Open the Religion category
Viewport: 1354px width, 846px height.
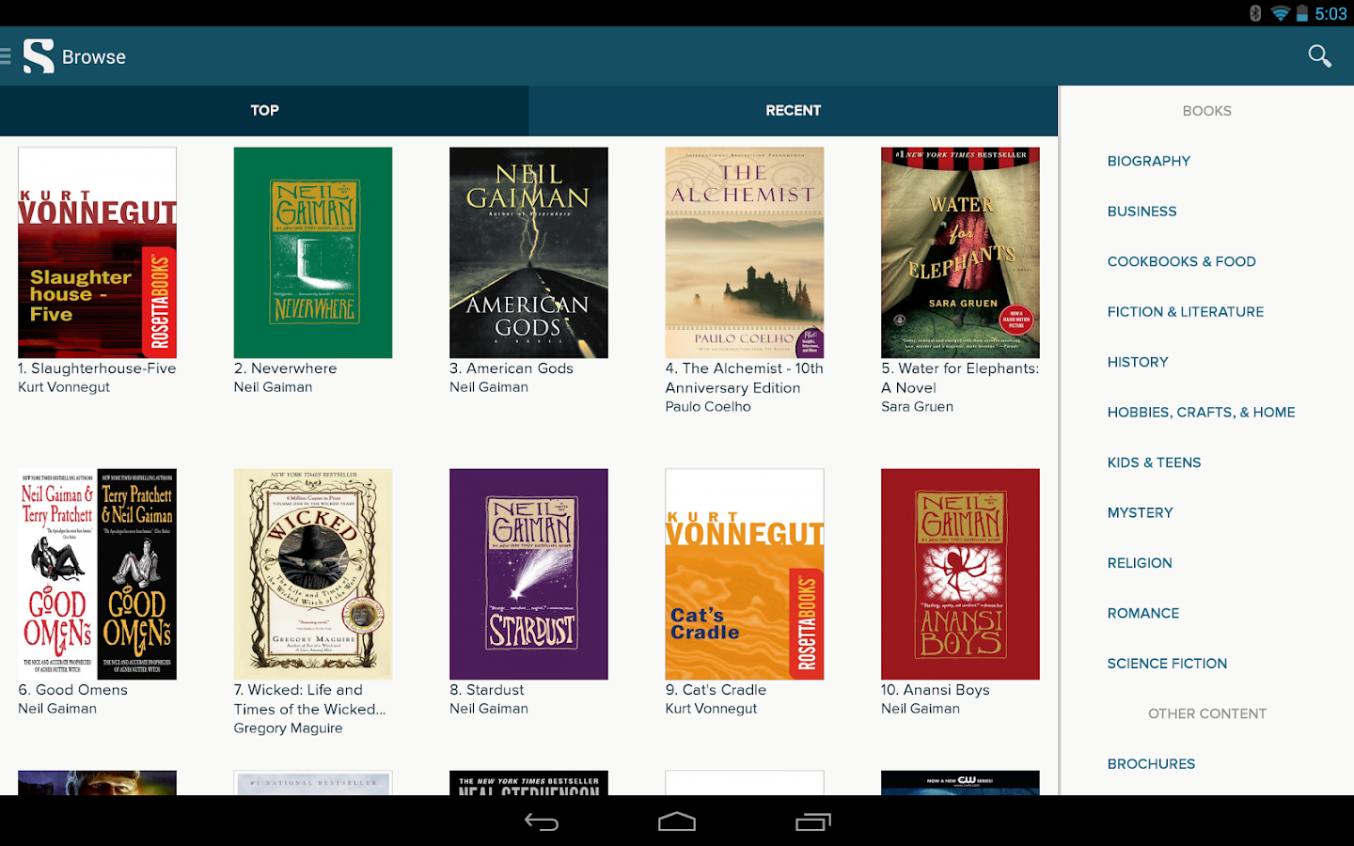click(1140, 563)
